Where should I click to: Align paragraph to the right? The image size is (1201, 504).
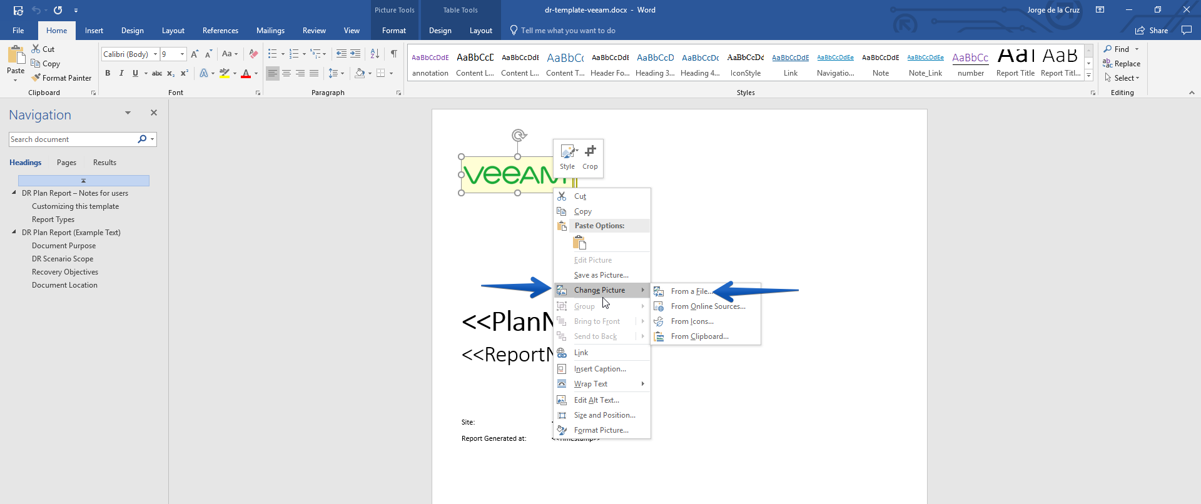[x=300, y=73]
